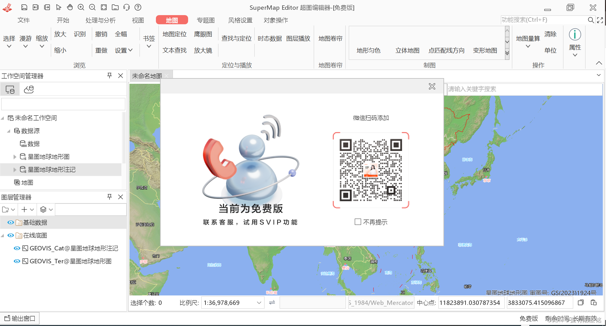Pin the 工作空间管理器 panel

(110, 76)
